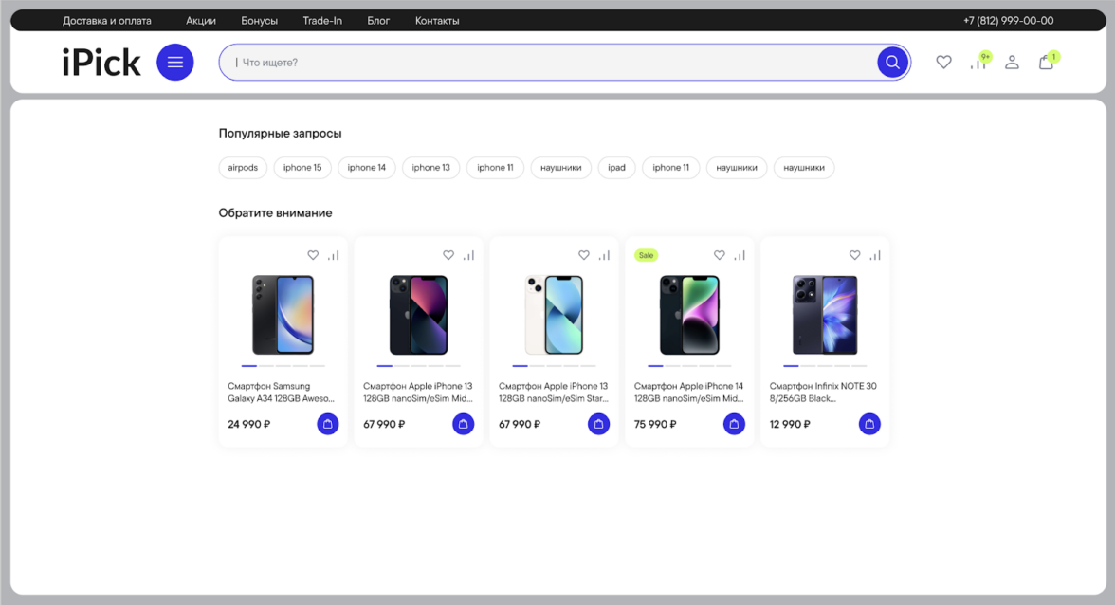Favorite the iPhone 13 Midnight card
This screenshot has height=605, width=1115.
pyautogui.click(x=448, y=255)
